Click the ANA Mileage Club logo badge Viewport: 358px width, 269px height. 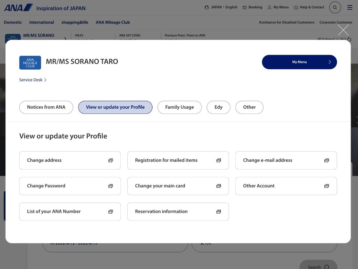click(x=30, y=63)
